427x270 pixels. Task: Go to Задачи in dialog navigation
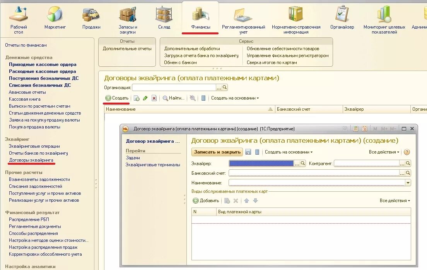pos(133,158)
